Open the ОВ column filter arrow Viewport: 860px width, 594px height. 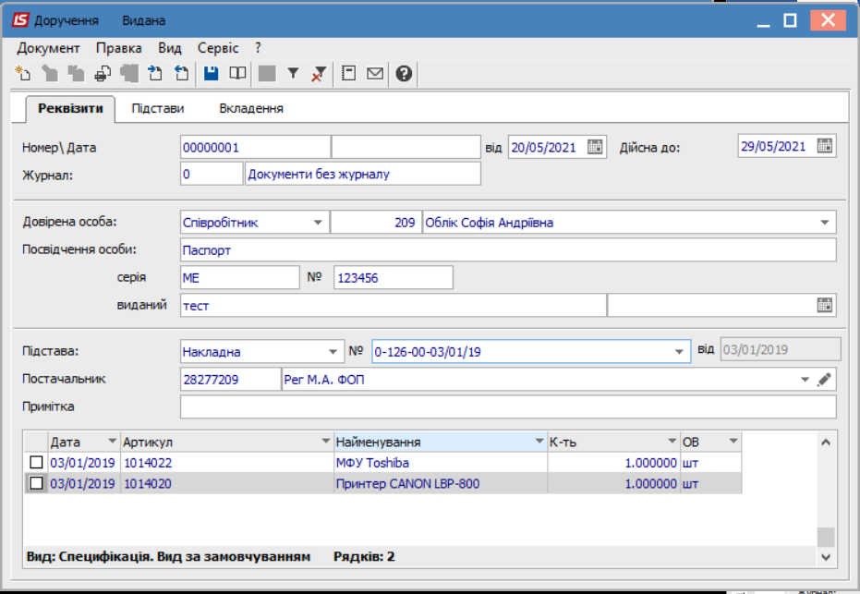click(x=733, y=442)
